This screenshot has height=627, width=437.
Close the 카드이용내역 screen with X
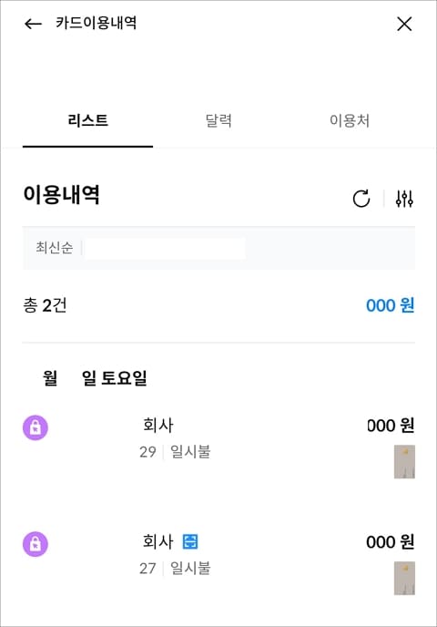point(404,24)
